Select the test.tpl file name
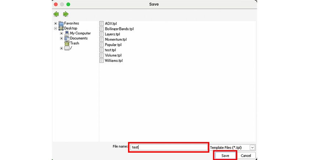This screenshot has height=160, width=309. click(110, 50)
